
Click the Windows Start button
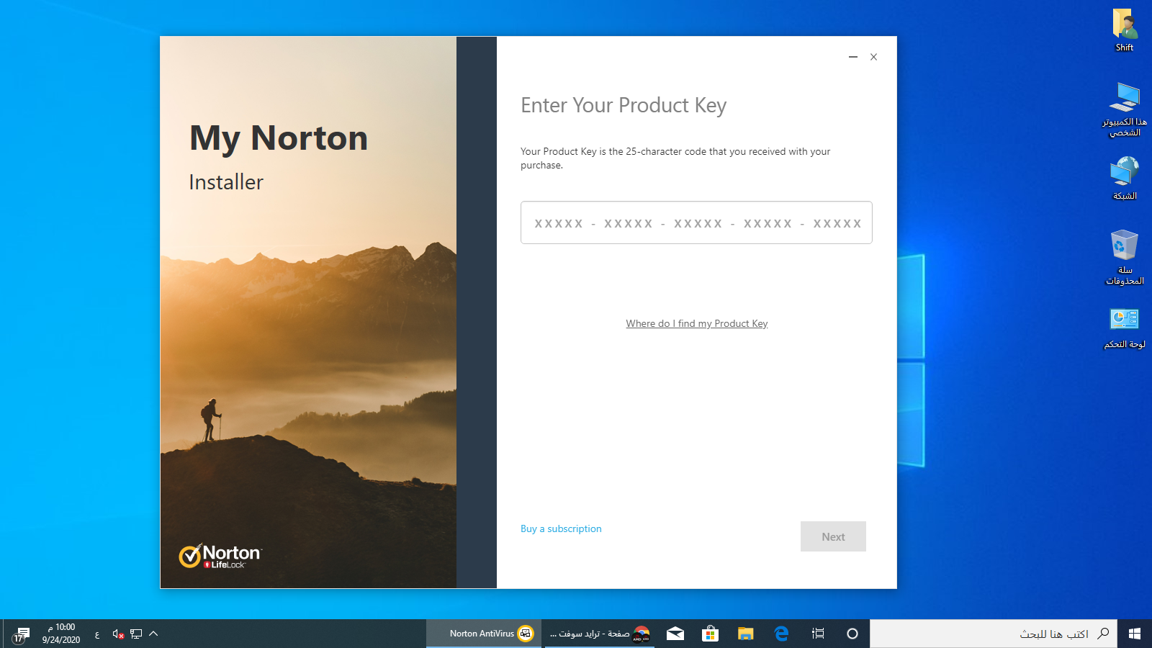tap(1135, 634)
